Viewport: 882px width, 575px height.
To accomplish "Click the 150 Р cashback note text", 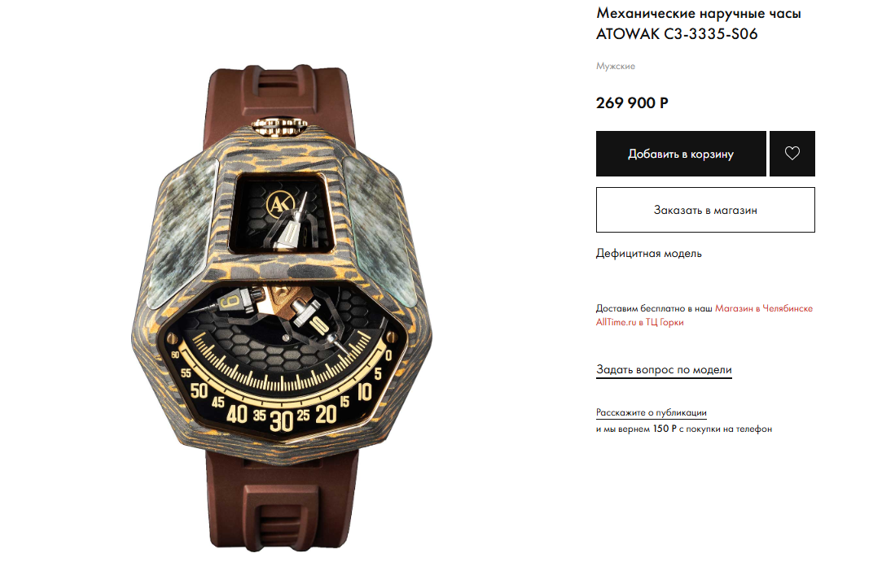I will point(684,429).
